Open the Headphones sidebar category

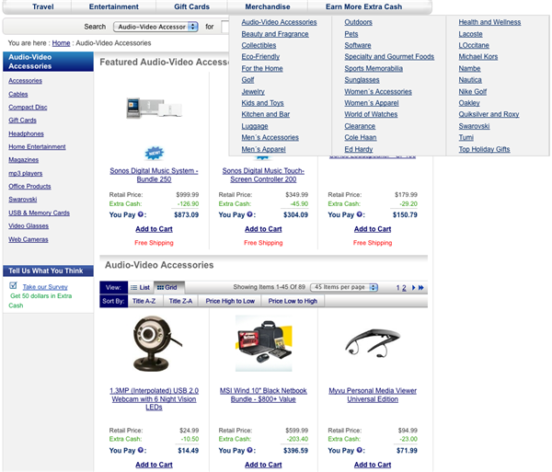pyautogui.click(x=27, y=133)
